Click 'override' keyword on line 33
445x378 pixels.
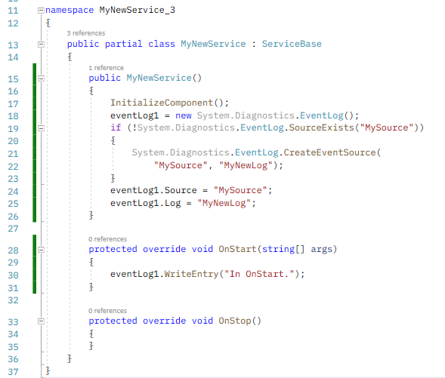[164, 321]
